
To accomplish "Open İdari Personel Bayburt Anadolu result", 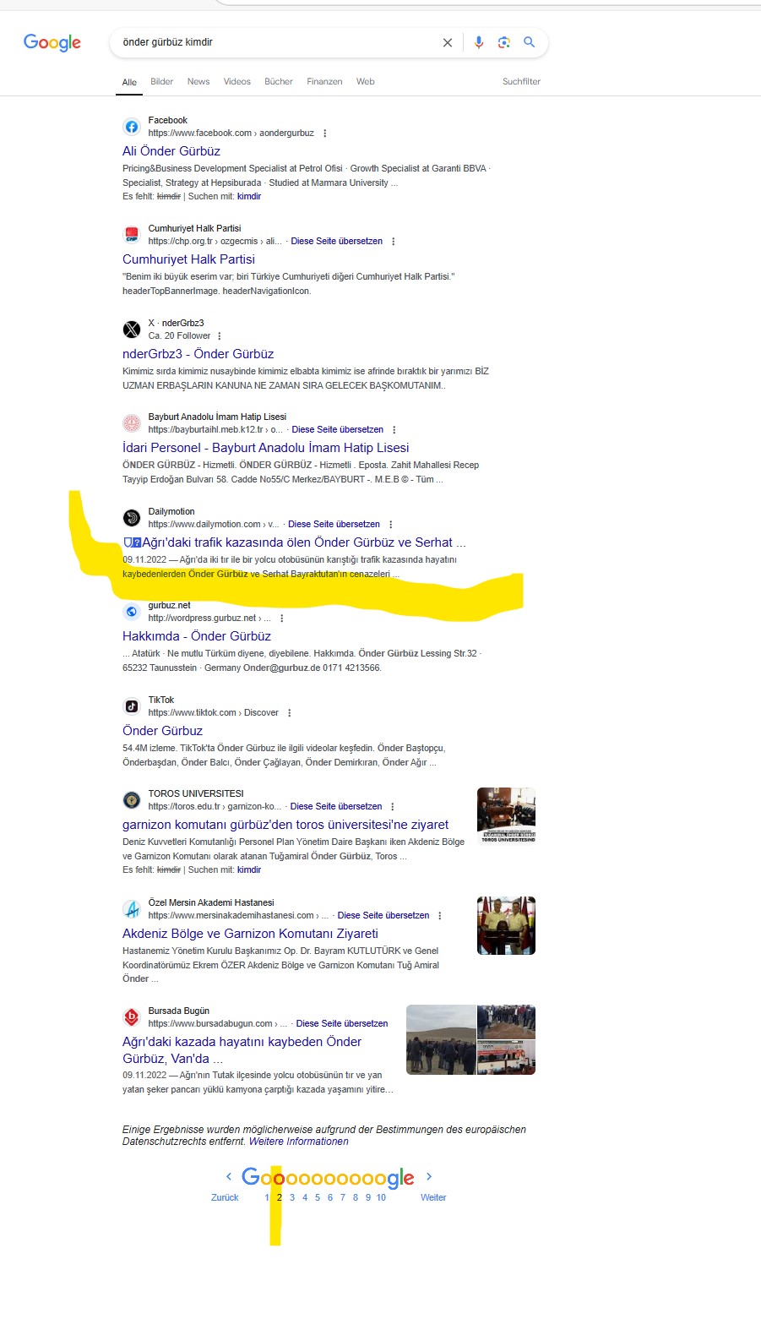I will (x=266, y=448).
